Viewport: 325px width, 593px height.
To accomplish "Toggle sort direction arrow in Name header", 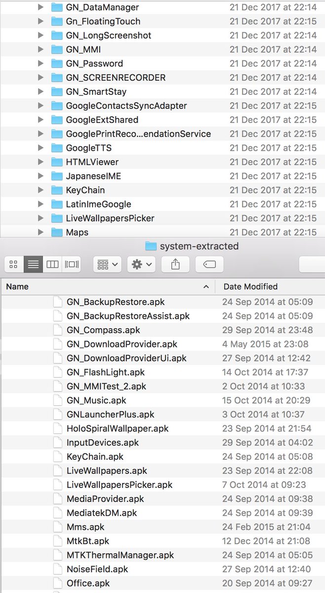I will tap(206, 287).
